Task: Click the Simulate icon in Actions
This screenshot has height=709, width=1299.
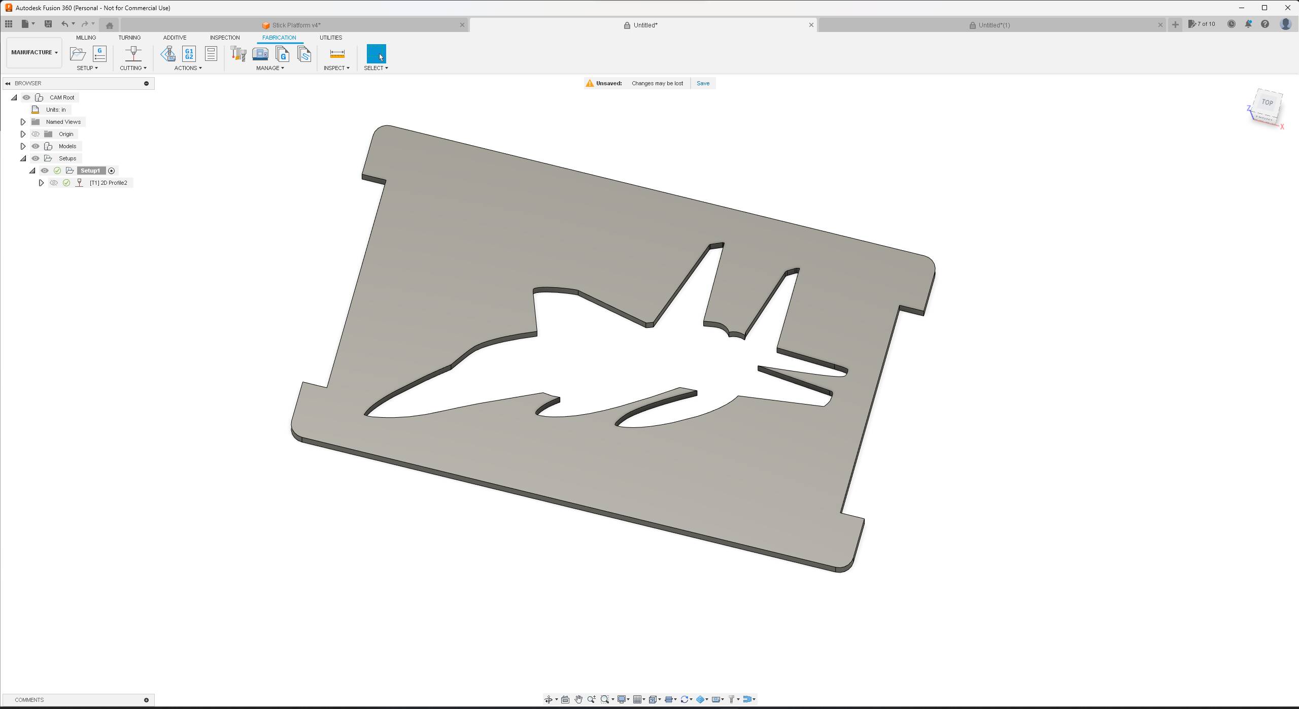Action: pyautogui.click(x=168, y=54)
